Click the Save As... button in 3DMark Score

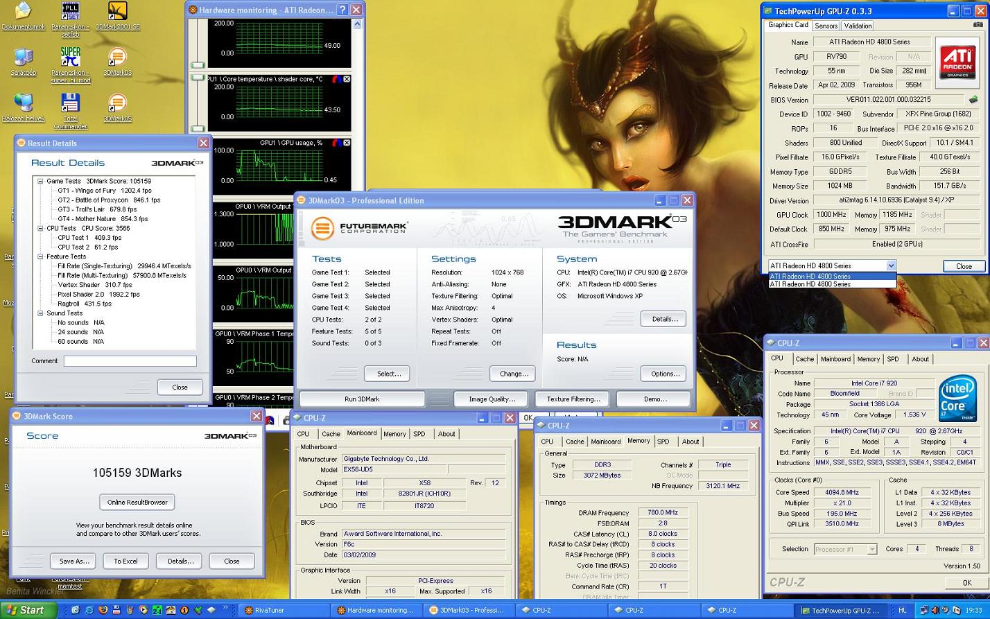point(74,561)
